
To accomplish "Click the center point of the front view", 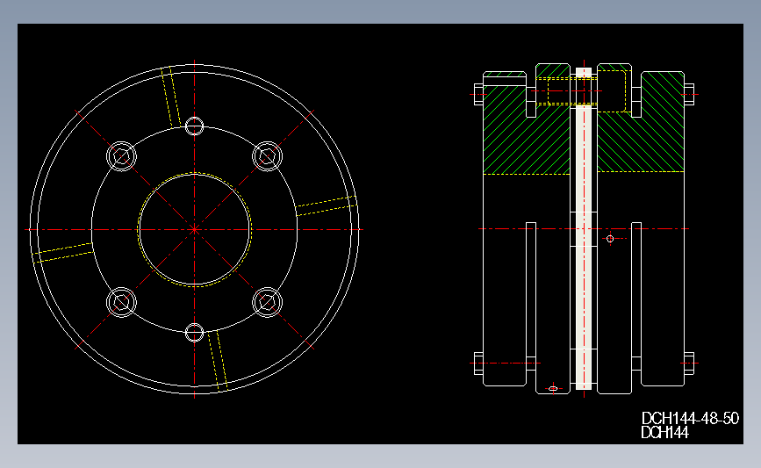I will point(194,229).
